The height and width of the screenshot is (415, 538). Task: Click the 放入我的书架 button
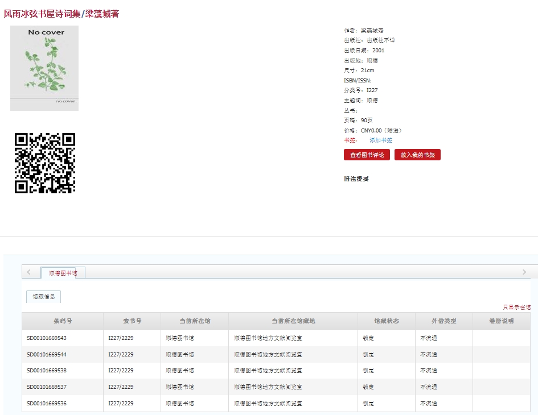pos(417,155)
